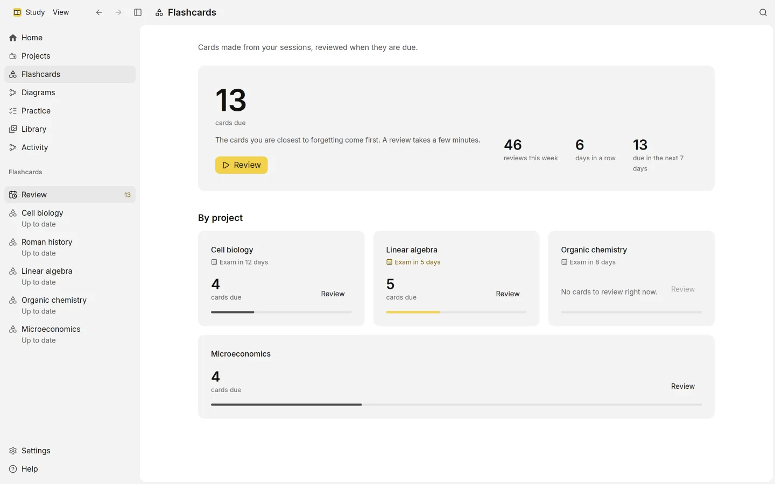Click the Activity icon in sidebar

click(13, 147)
